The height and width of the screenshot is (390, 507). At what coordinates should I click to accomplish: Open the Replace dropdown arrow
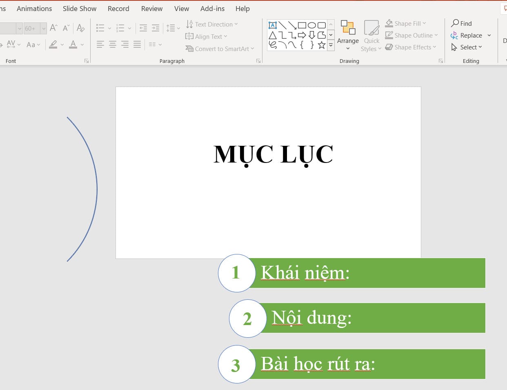[489, 35]
